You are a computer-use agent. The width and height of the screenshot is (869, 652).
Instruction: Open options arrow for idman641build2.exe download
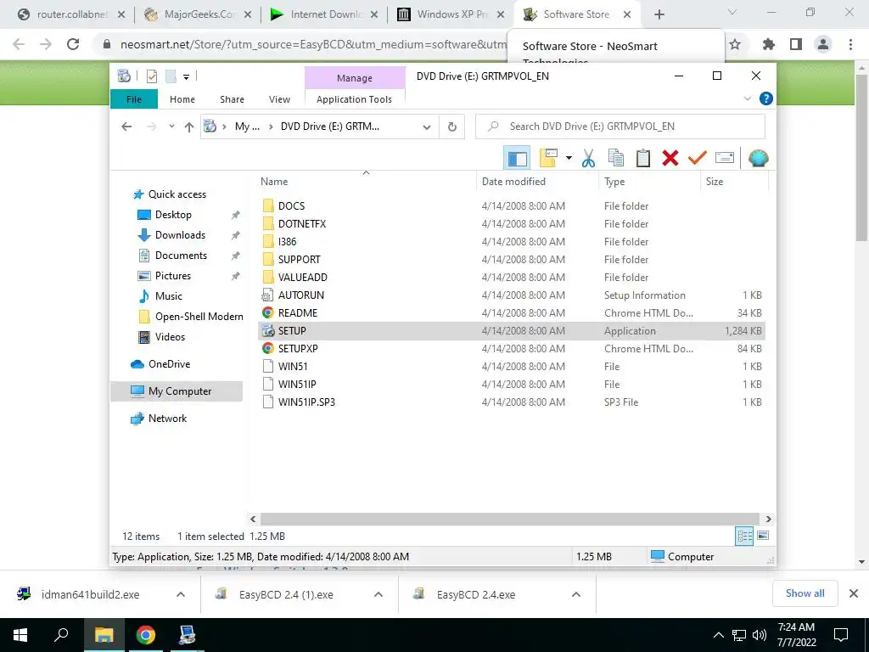pos(181,594)
